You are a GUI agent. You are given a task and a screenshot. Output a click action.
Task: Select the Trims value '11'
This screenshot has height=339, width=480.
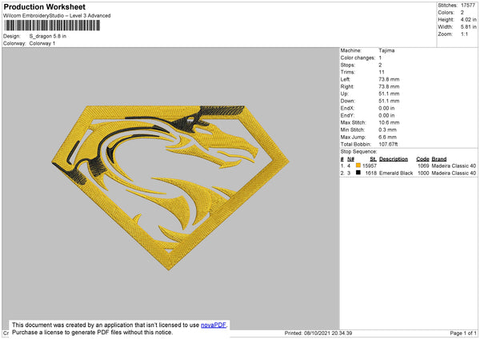(382, 72)
